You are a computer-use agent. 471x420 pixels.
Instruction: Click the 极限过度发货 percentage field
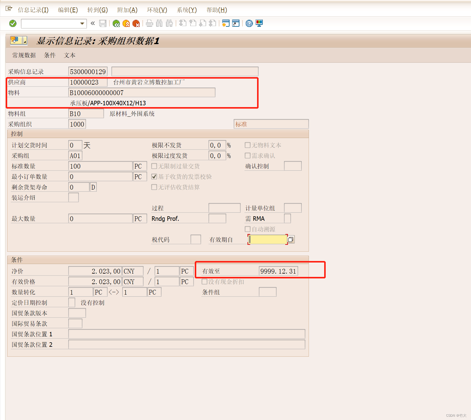[217, 156]
